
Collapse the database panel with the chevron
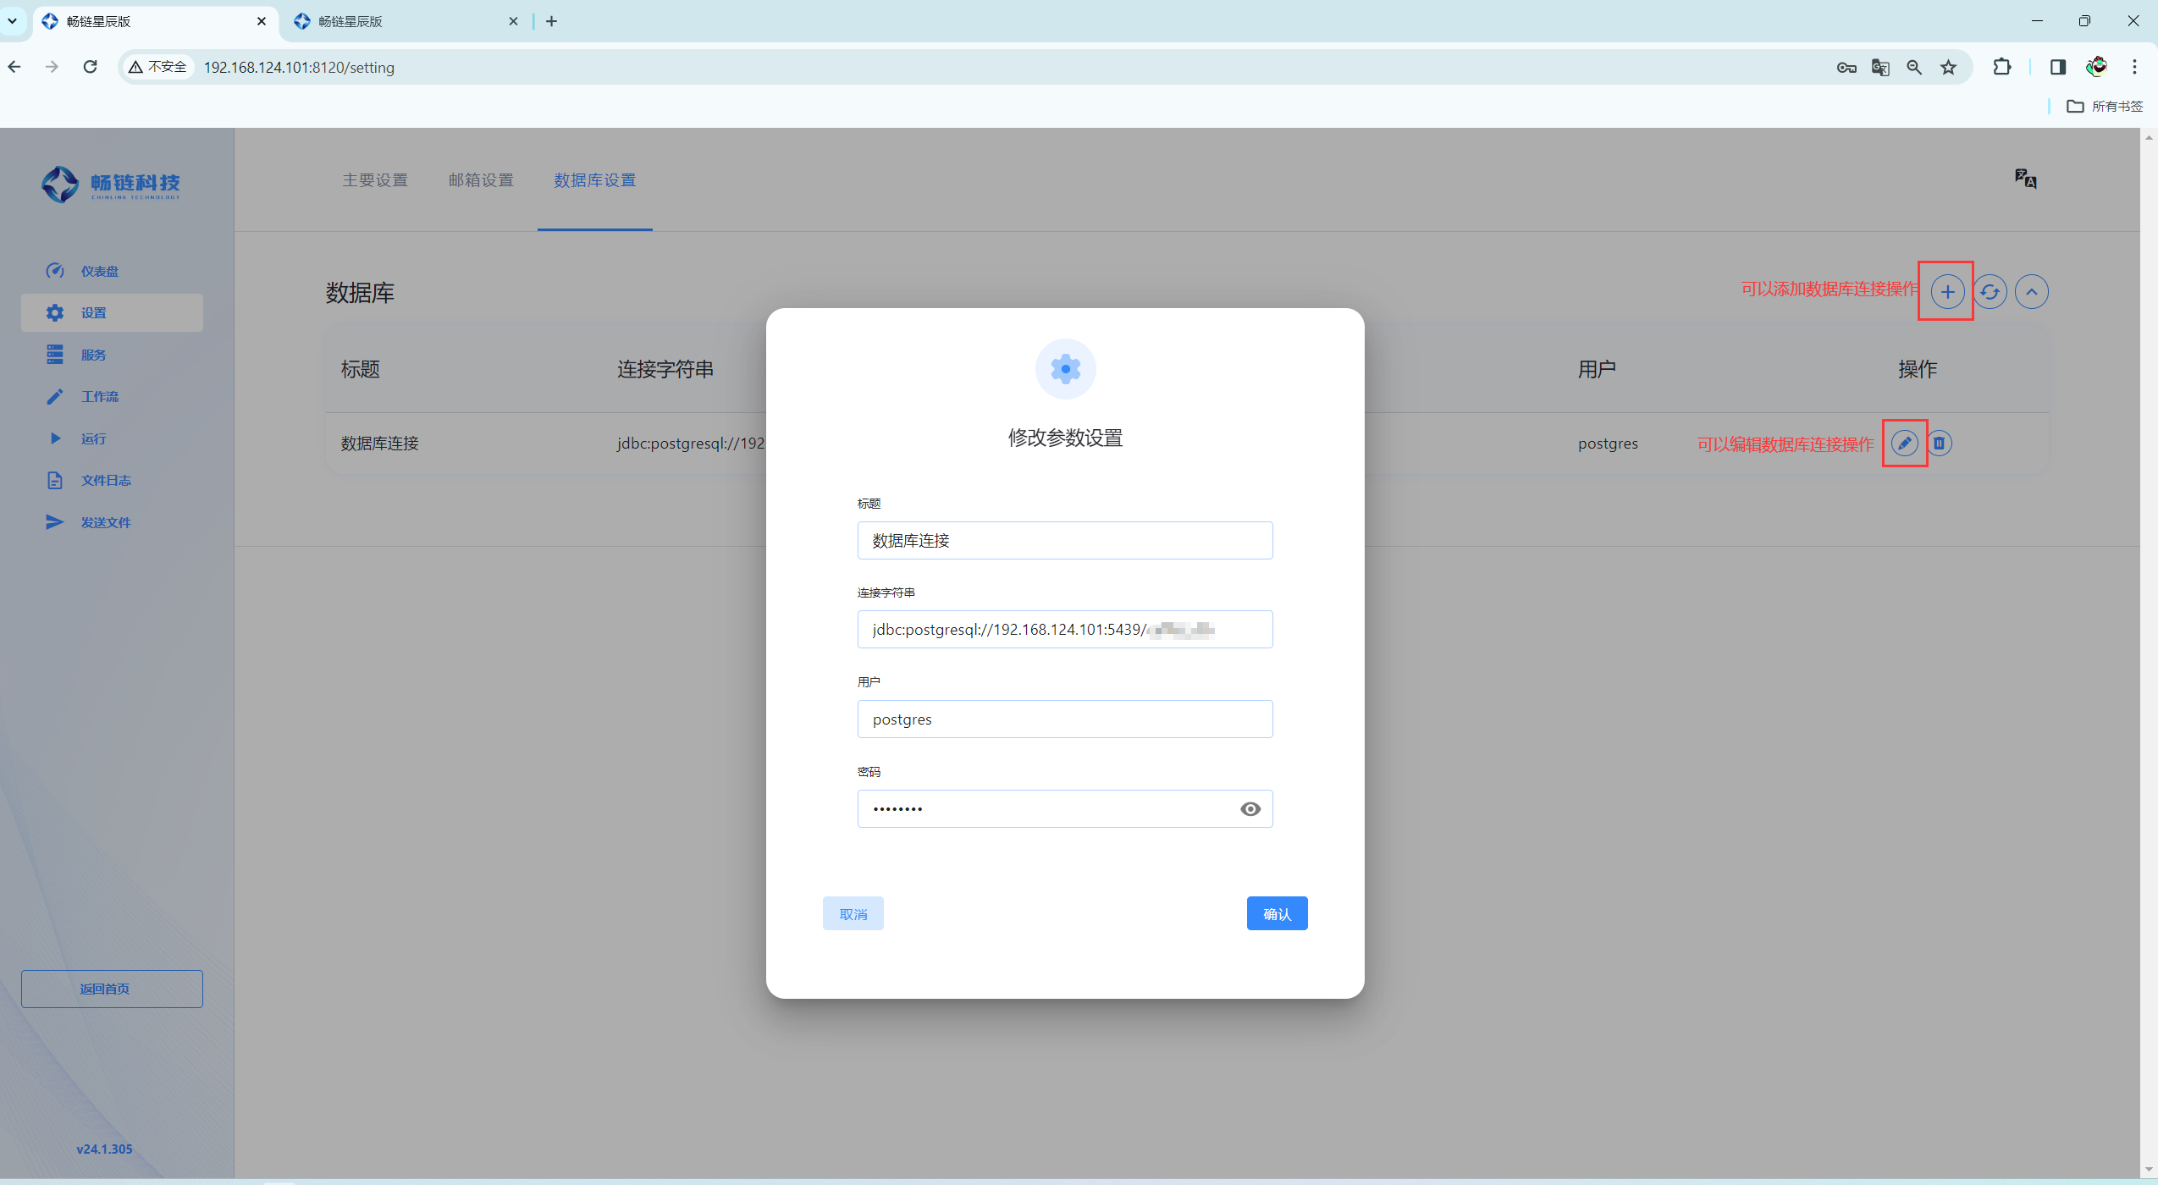2031,292
